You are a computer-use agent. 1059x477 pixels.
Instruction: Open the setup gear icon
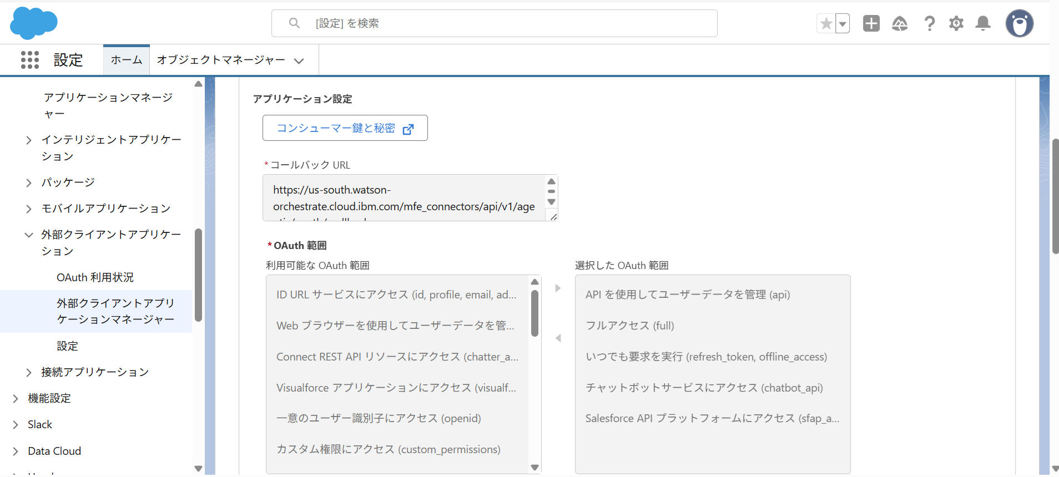[956, 23]
